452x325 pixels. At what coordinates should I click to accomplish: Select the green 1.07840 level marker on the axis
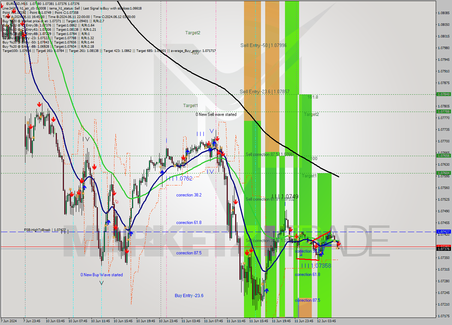click(444, 94)
